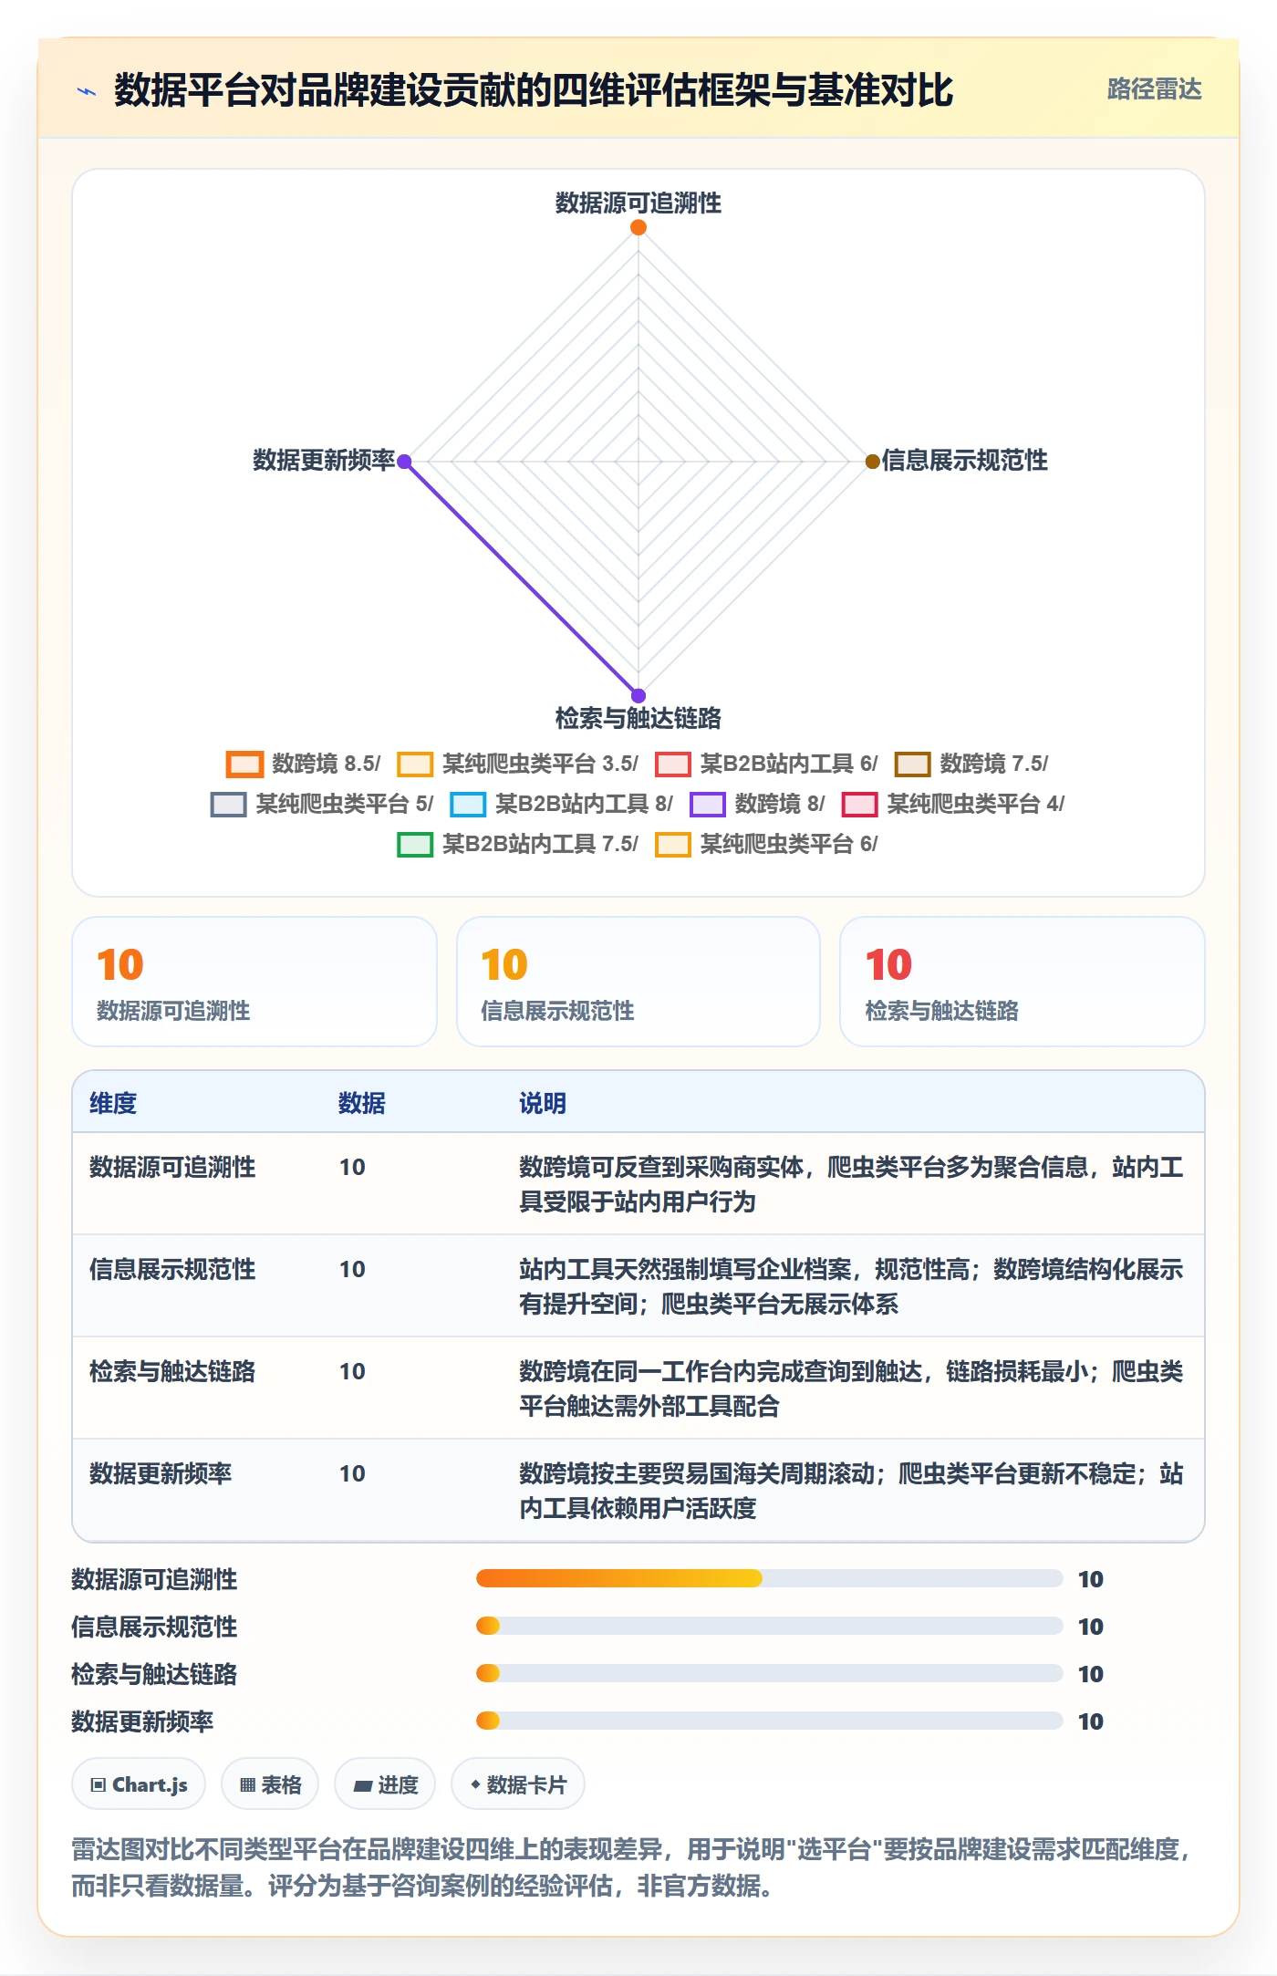1277x1976 pixels.
Task: Toggle the 数跨境 7.5/ legend entry
Action: point(971,764)
